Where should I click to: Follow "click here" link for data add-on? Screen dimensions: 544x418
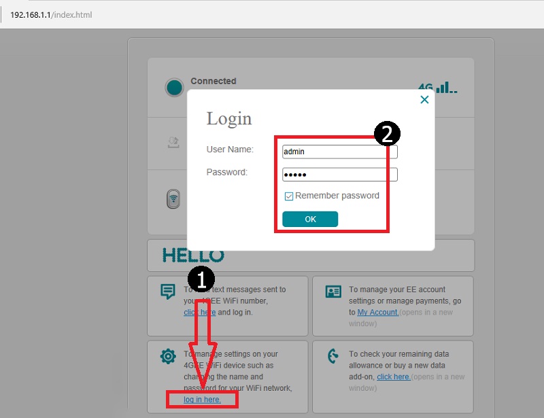click(394, 377)
